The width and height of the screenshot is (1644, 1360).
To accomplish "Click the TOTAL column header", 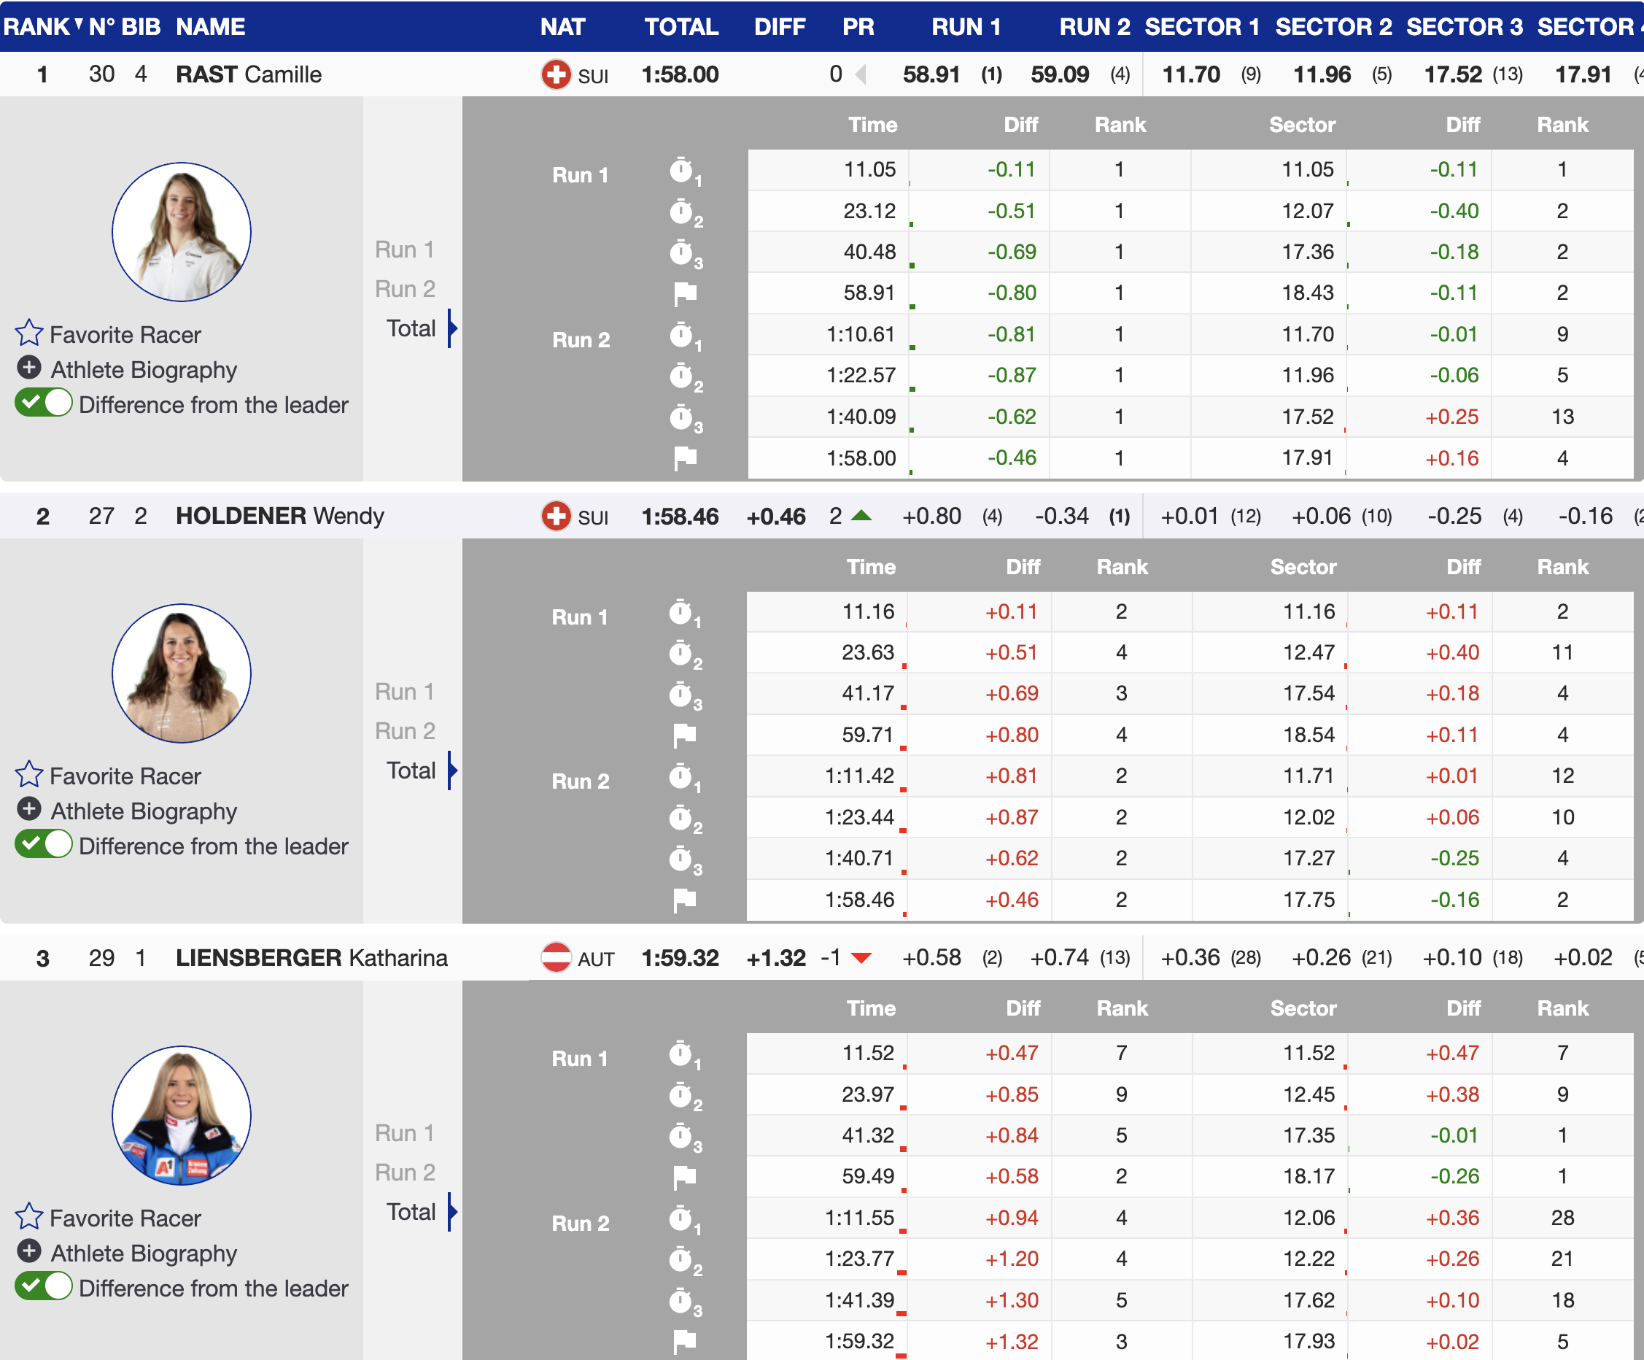I will tap(681, 26).
